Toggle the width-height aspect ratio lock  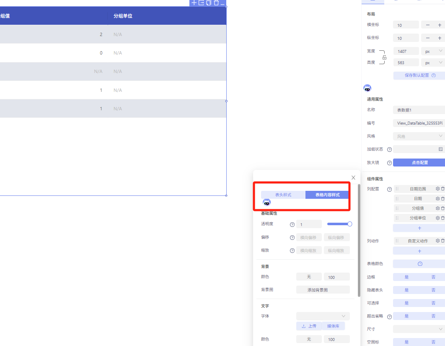pyautogui.click(x=384, y=57)
